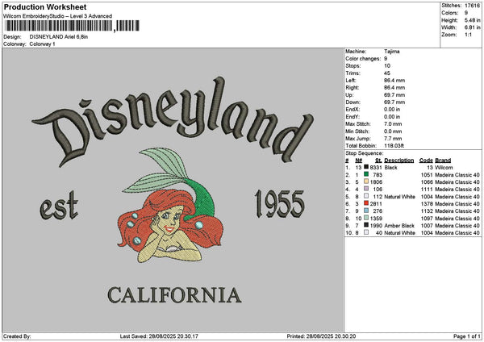Click the Code column header
Viewport: 484px width, 342px height.
pos(426,161)
